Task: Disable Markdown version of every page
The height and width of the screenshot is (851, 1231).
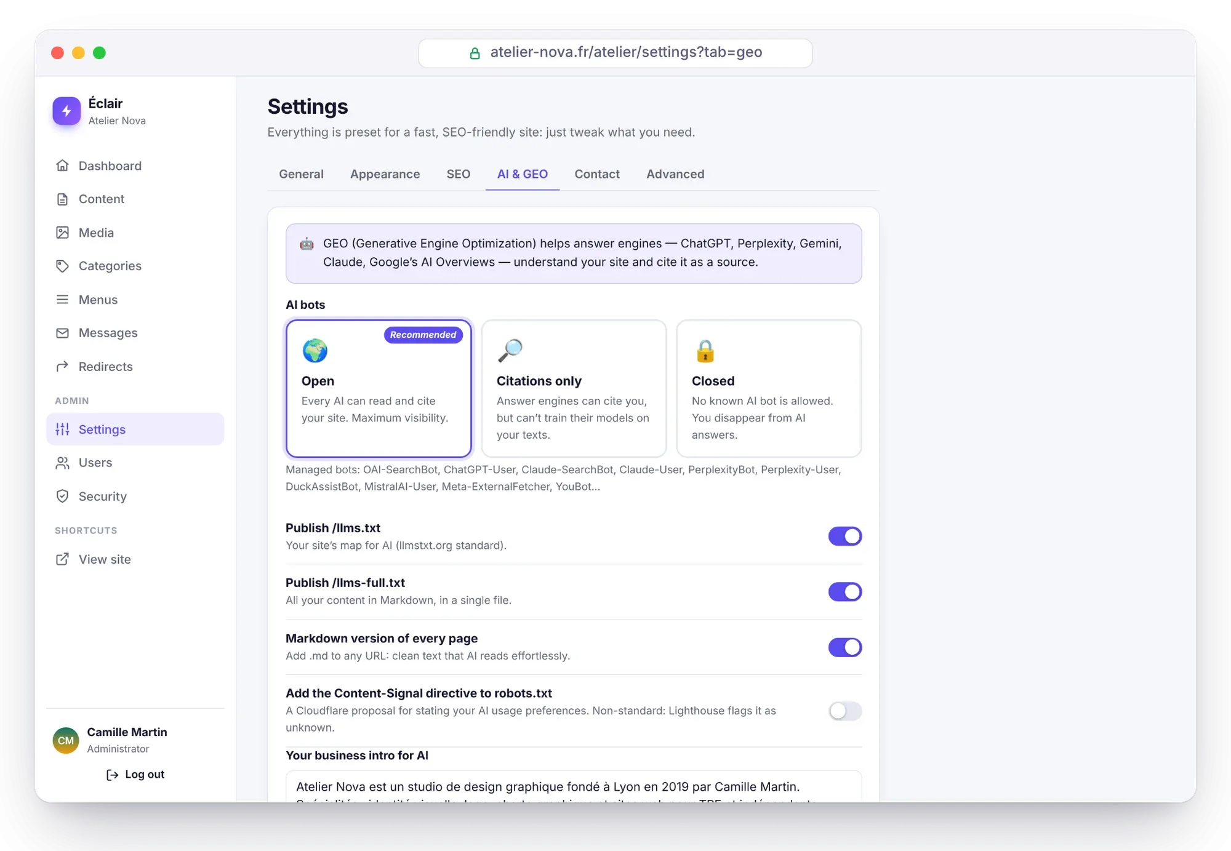Action: 844,647
